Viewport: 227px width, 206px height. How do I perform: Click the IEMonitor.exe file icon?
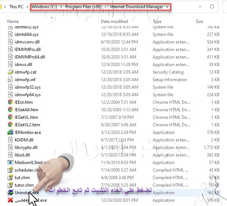click(10, 132)
